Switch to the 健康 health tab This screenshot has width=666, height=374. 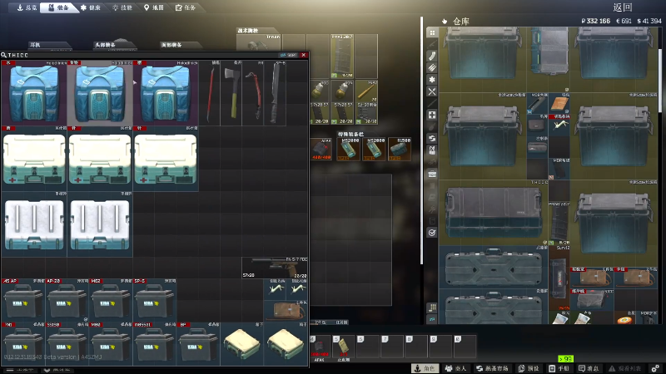point(91,7)
